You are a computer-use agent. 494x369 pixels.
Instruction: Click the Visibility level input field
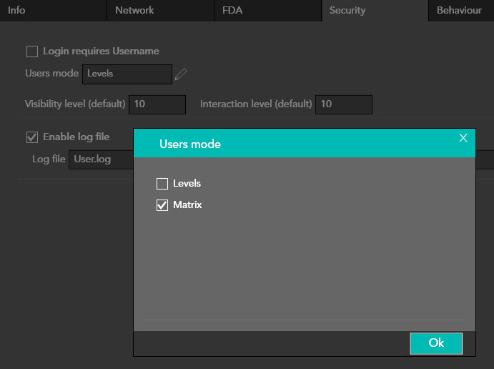pos(157,104)
